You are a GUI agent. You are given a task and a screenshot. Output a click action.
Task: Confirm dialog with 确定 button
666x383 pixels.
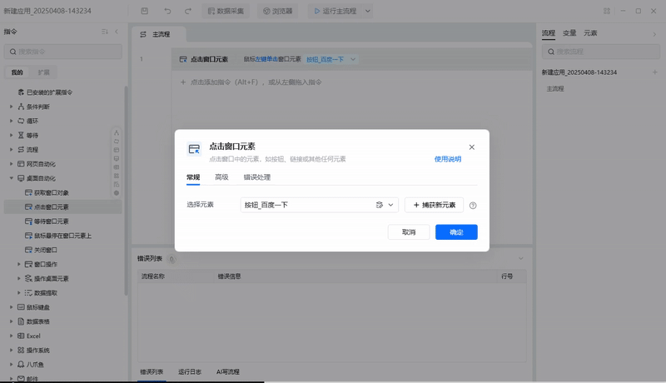coord(456,231)
